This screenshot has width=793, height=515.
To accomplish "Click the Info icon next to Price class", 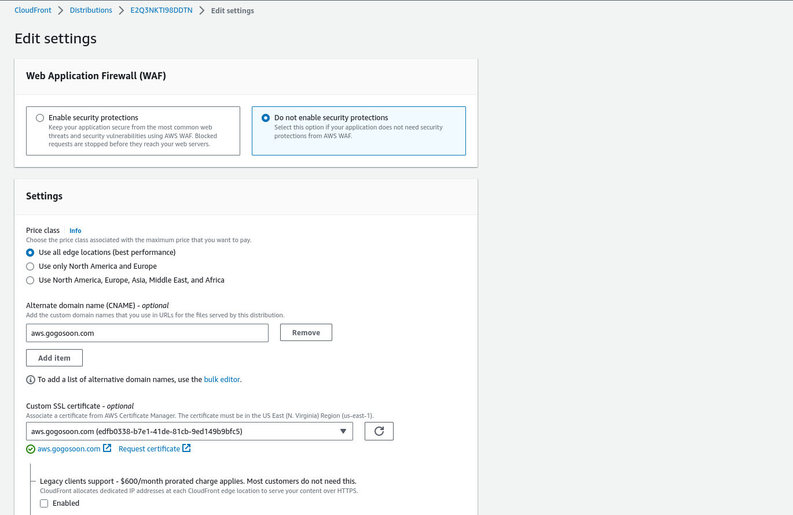I will pyautogui.click(x=75, y=230).
